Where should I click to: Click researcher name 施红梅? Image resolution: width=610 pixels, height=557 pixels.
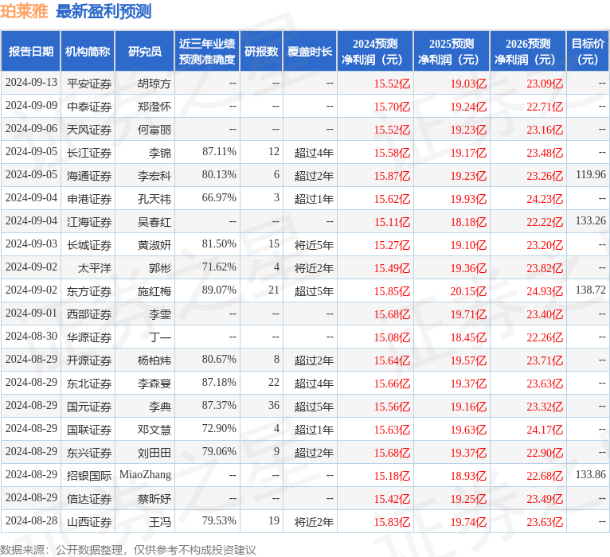154,291
